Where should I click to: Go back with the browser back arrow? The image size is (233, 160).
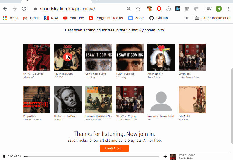tap(5, 9)
